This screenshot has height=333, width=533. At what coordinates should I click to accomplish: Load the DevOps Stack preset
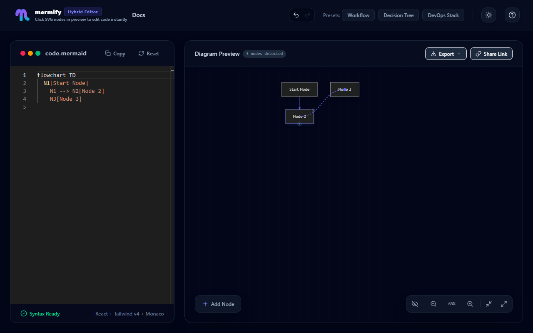443,15
